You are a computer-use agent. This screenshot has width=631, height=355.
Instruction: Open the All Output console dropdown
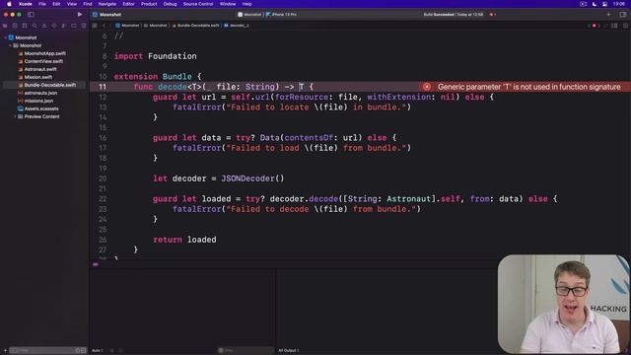(289, 351)
